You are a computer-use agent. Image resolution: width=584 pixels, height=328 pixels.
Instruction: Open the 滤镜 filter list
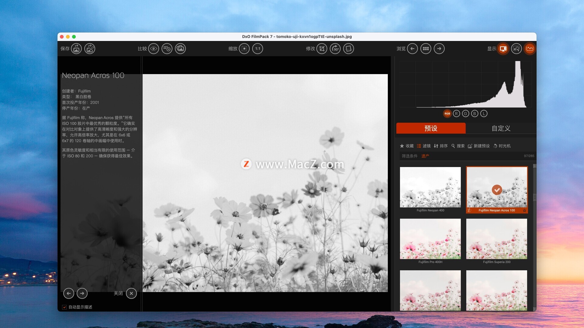point(424,146)
